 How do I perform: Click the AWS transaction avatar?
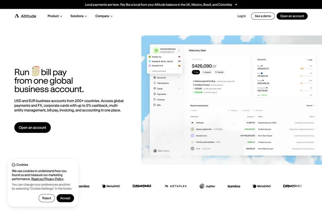[193, 149]
